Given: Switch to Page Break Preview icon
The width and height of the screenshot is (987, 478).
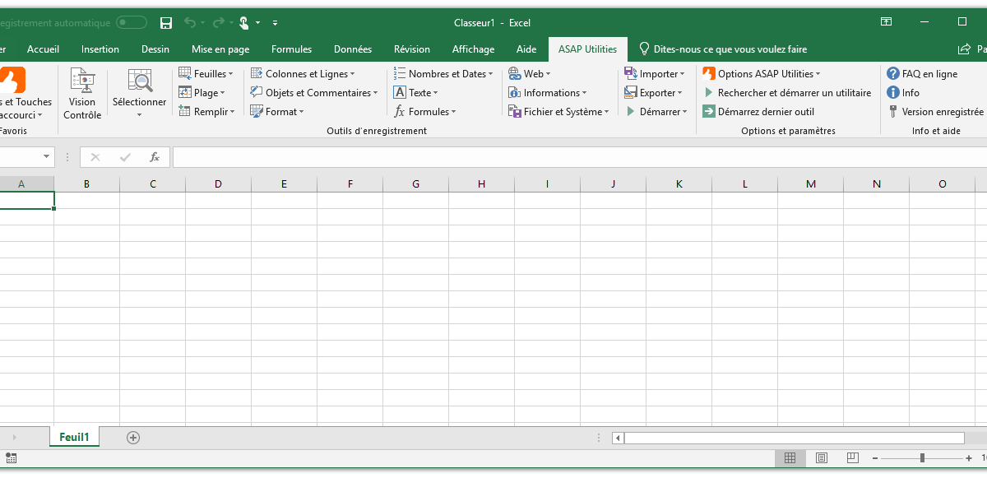Looking at the screenshot, I should pyautogui.click(x=852, y=458).
